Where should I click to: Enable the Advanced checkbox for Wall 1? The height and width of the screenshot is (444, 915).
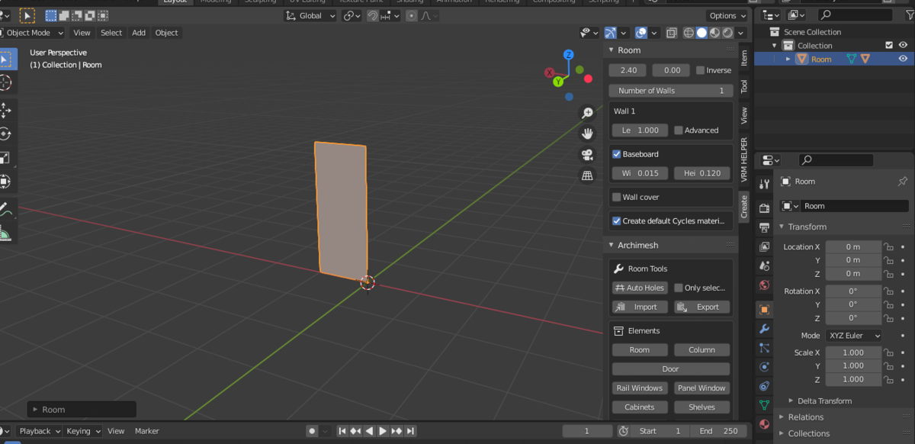coord(678,130)
